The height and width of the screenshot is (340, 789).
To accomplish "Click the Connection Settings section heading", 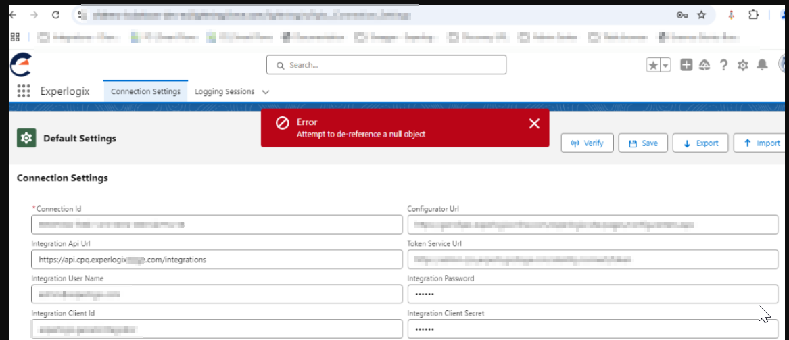I will pyautogui.click(x=62, y=178).
